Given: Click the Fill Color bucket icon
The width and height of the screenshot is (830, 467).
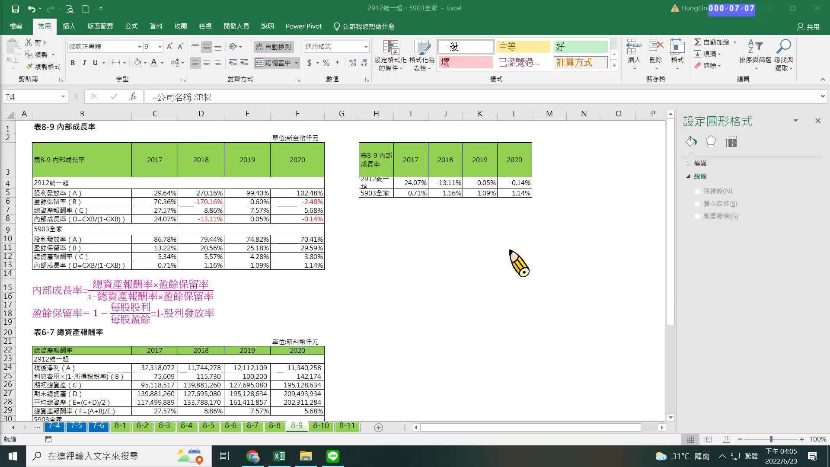Looking at the screenshot, I should 137,63.
